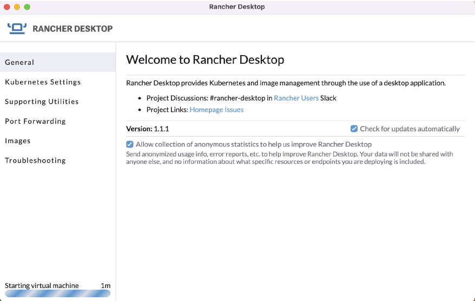The width and height of the screenshot is (475, 301).
Task: Go to Kubernetes Settings
Action: 43,82
